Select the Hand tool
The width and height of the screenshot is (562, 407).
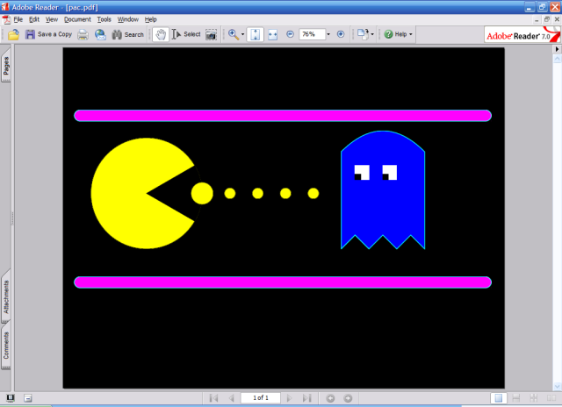click(161, 34)
